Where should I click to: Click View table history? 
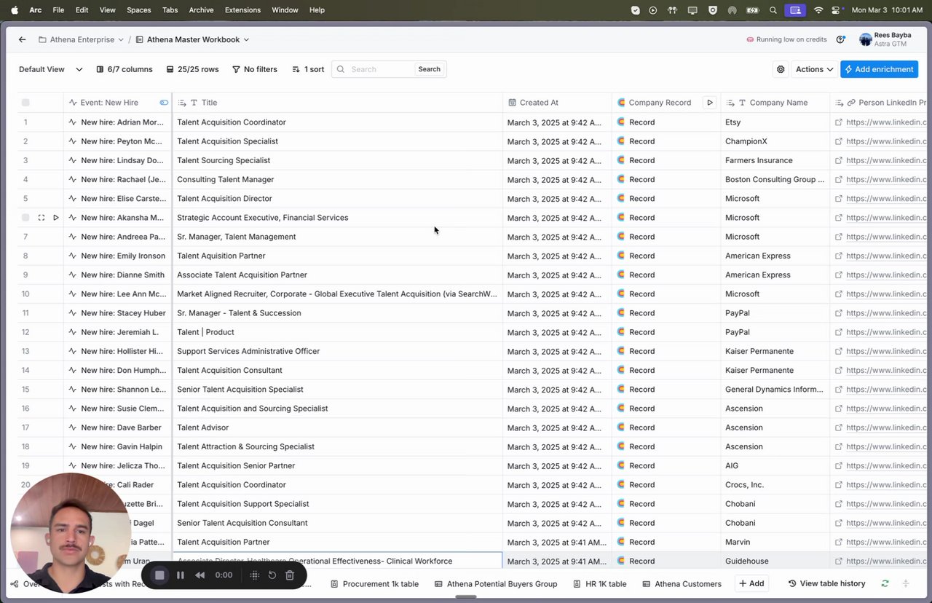(827, 583)
